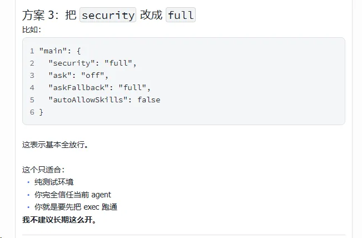362x238 pixels.
Task: Click the bullet item 你完全信任当前 agent
Action: coord(73,195)
